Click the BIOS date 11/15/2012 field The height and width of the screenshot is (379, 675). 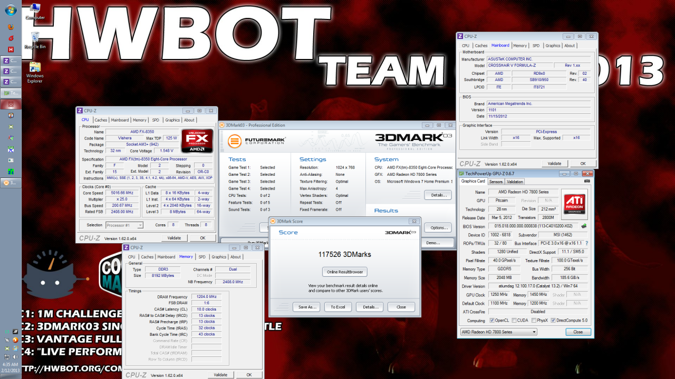coord(538,116)
